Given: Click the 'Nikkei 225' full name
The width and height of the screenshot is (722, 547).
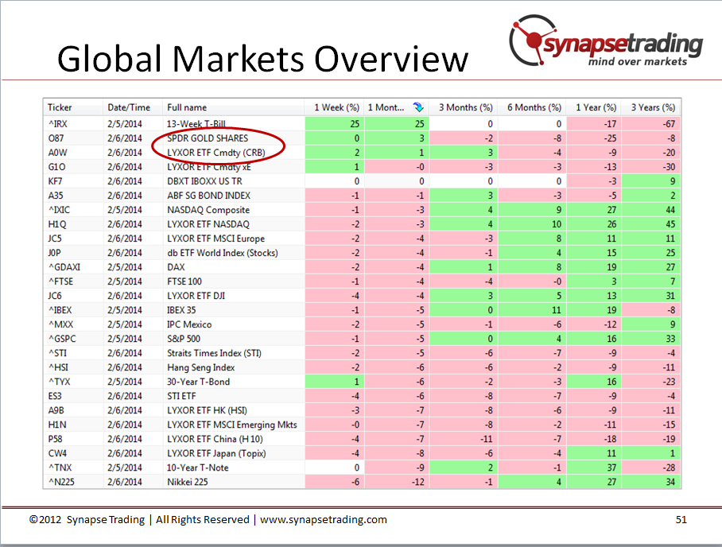Looking at the screenshot, I should 188,482.
